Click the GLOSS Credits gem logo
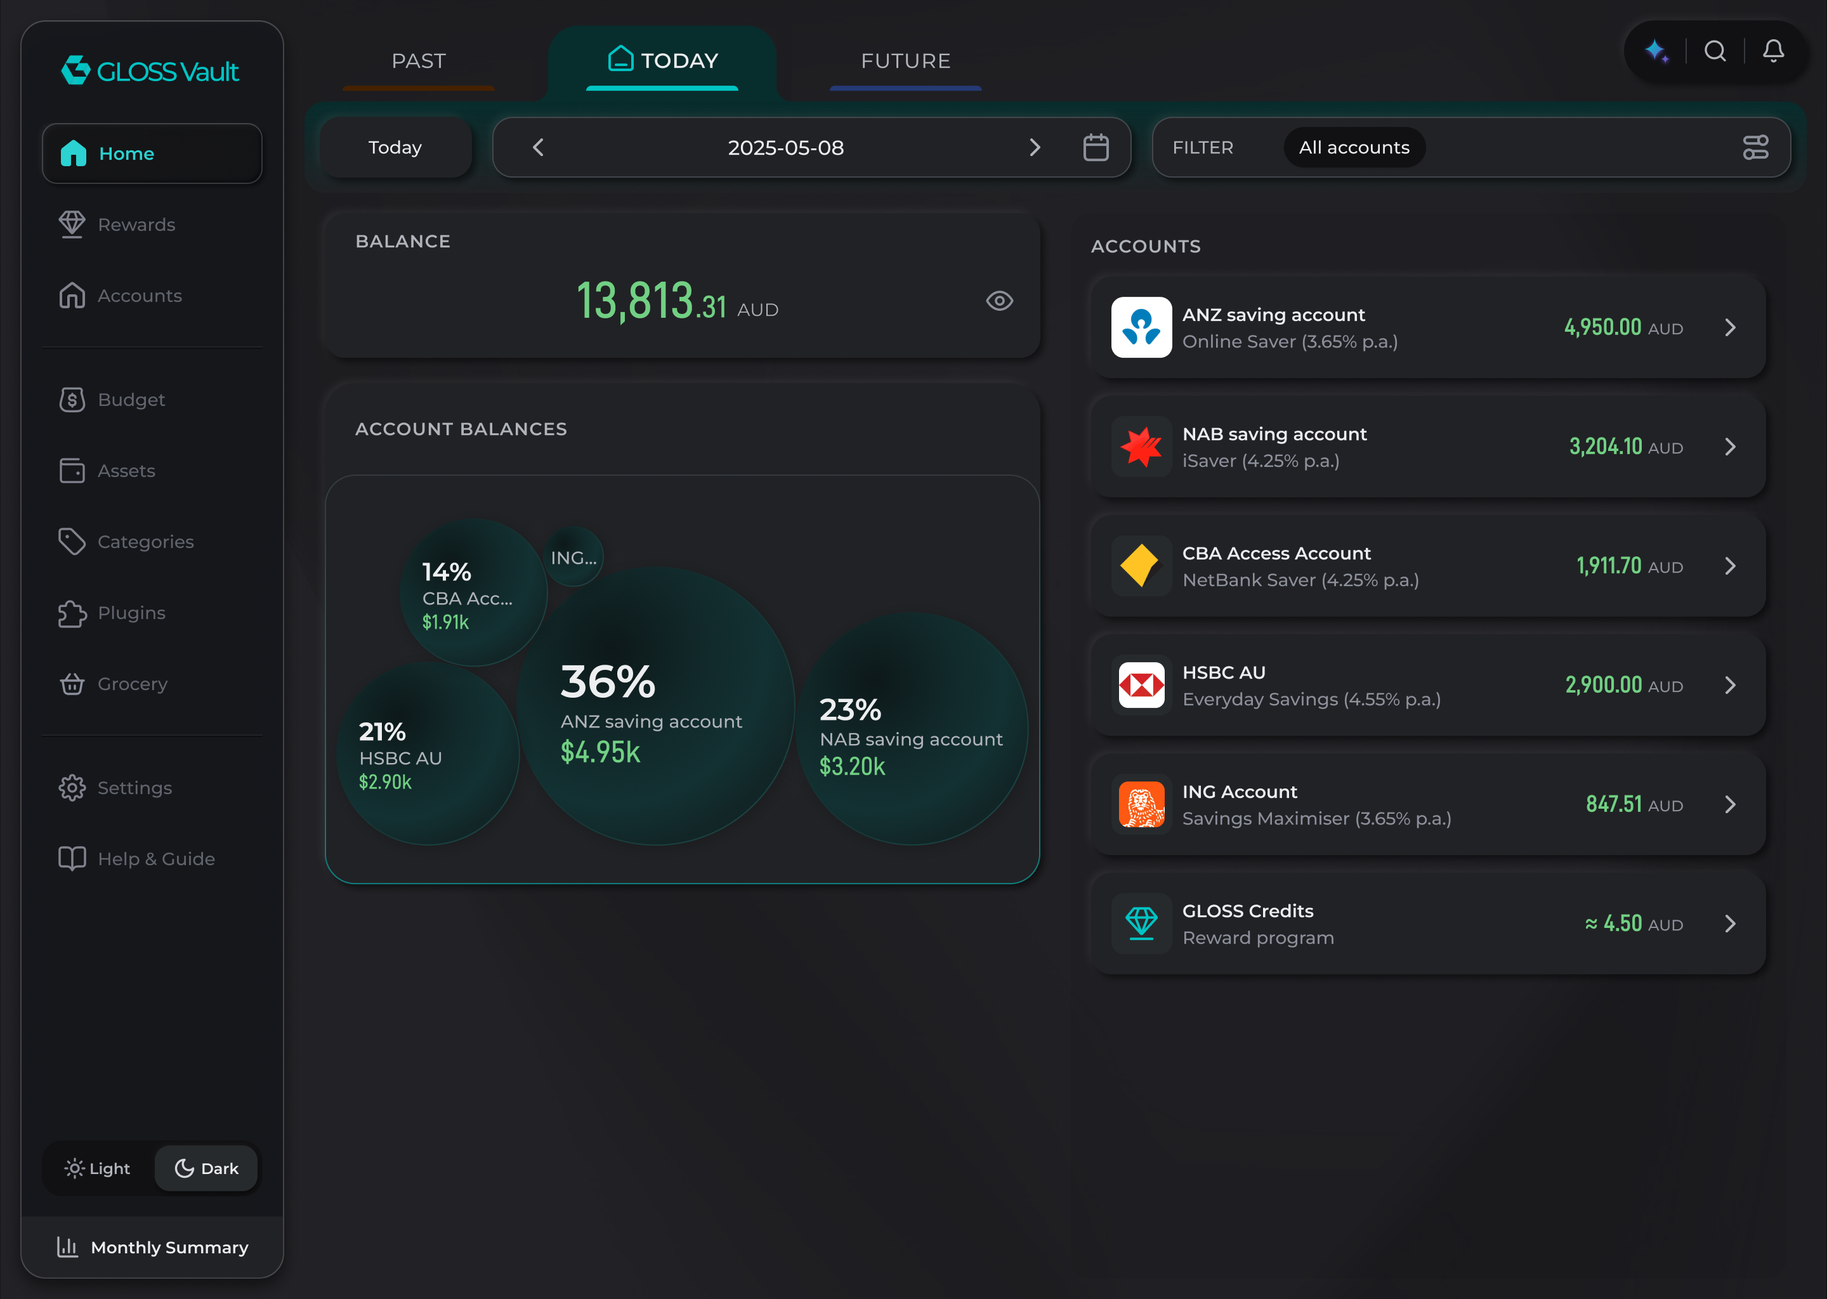This screenshot has height=1299, width=1827. [x=1141, y=923]
